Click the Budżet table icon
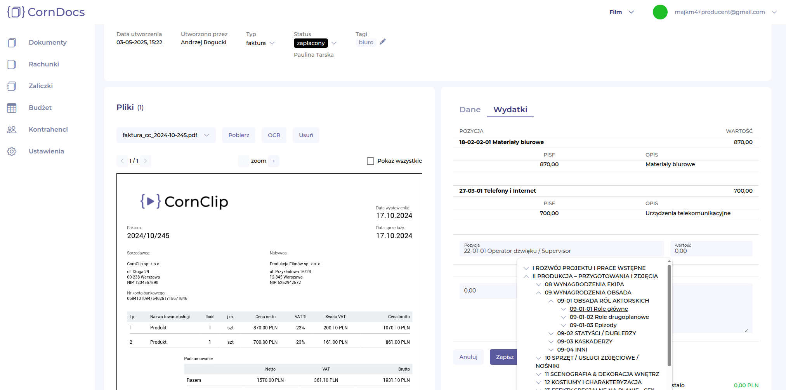This screenshot has height=390, width=786. (x=12, y=108)
